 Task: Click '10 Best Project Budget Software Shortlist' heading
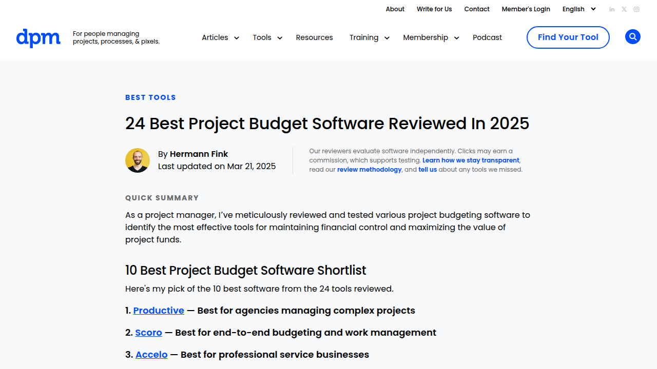[246, 271]
